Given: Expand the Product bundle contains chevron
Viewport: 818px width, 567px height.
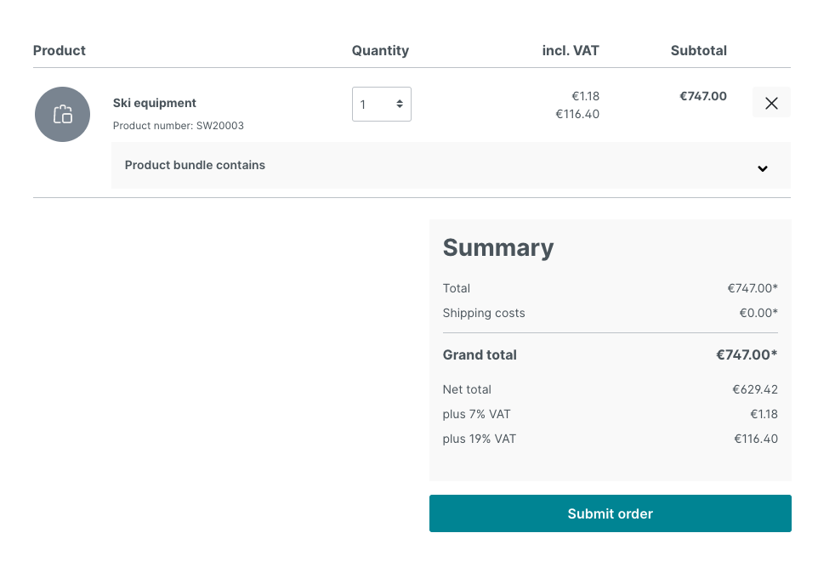Looking at the screenshot, I should click(763, 168).
